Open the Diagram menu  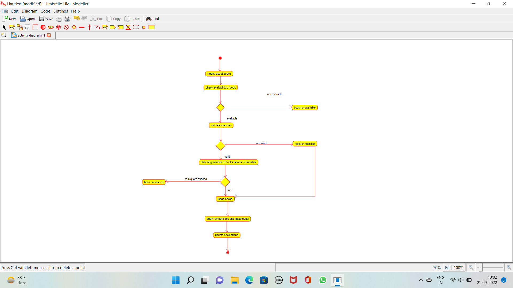[x=29, y=11]
